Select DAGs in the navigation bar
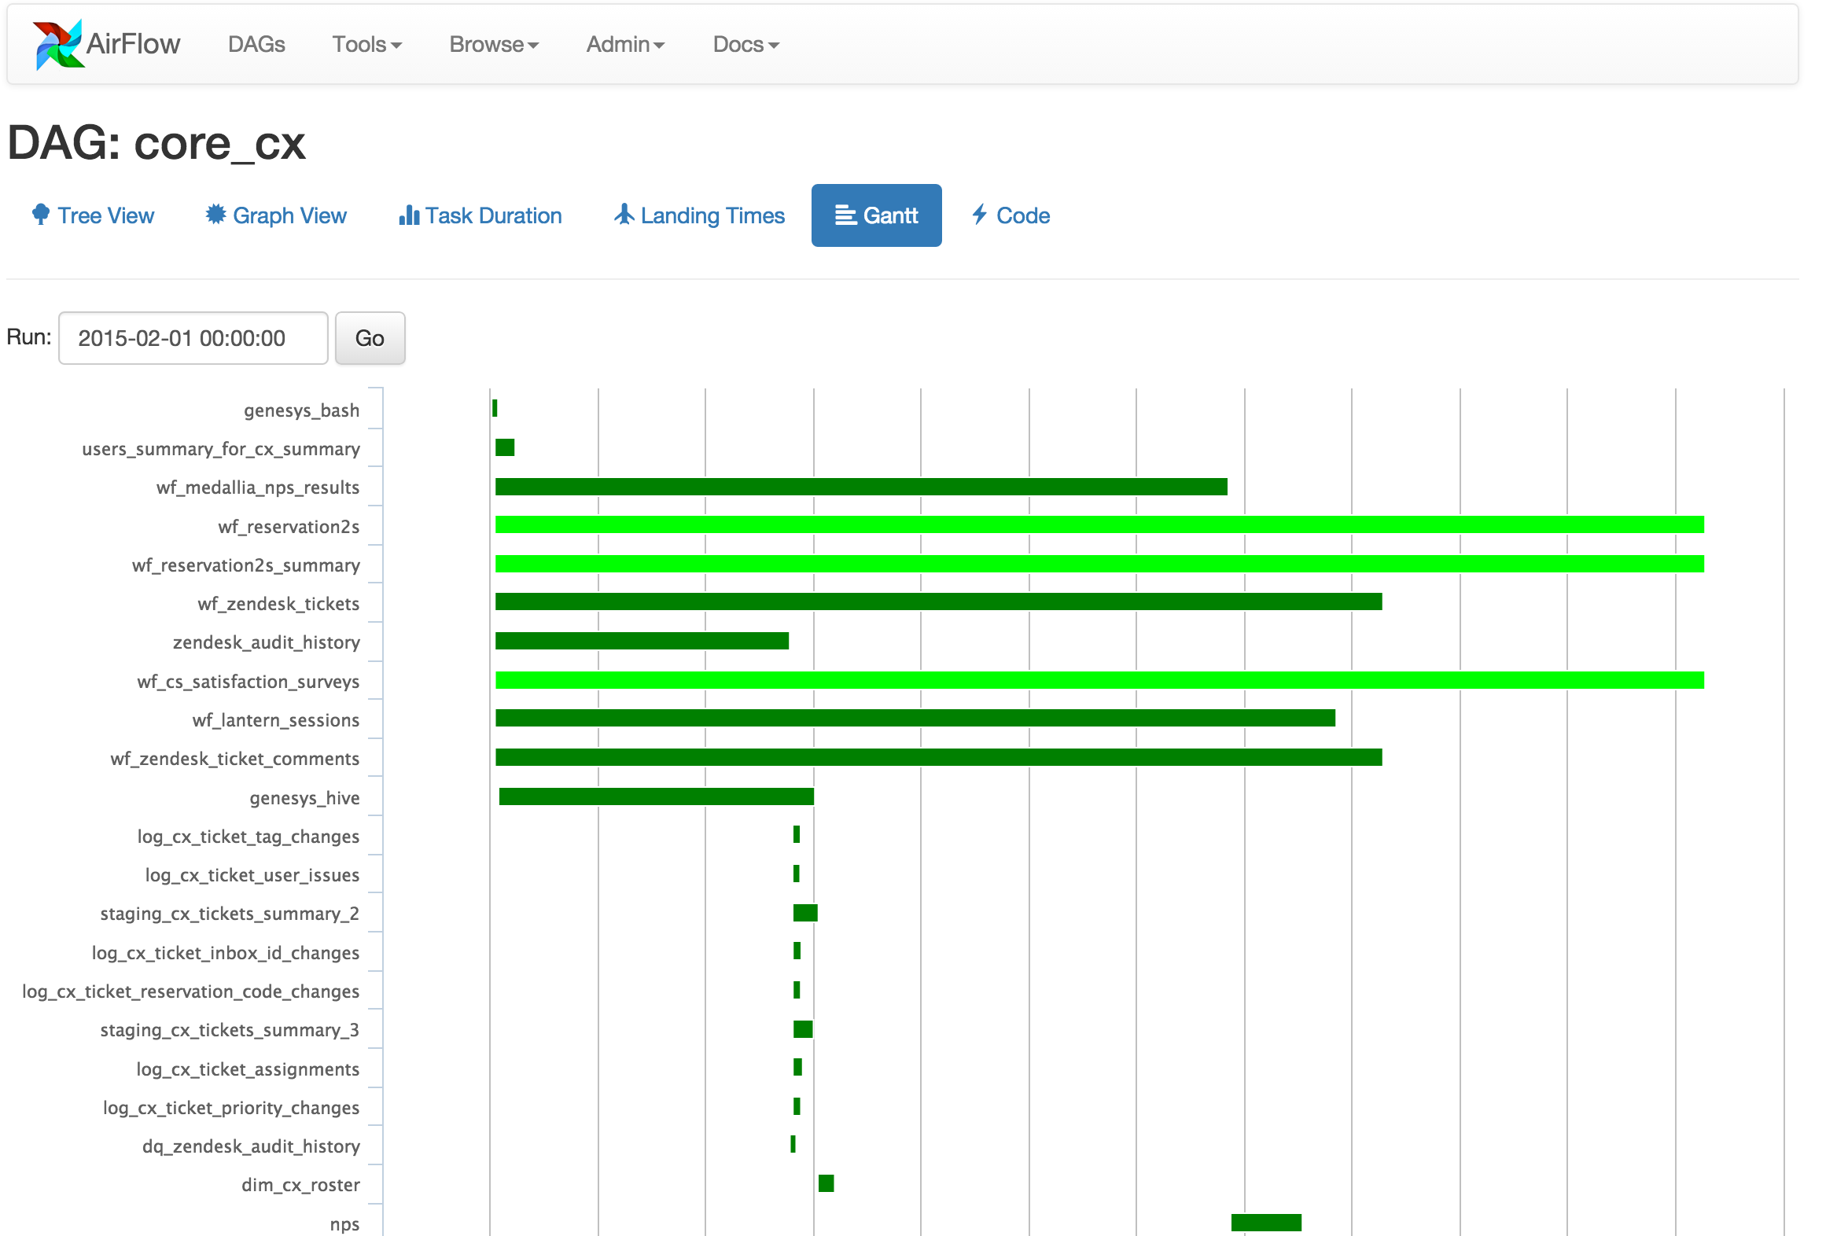 [256, 45]
